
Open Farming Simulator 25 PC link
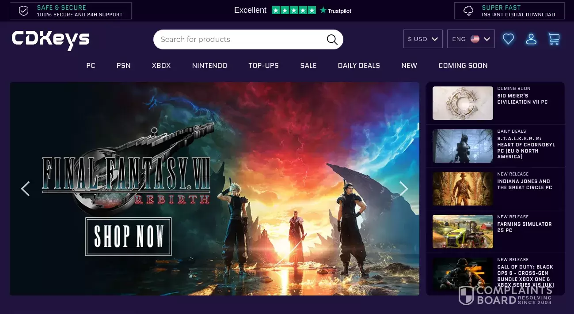click(525, 227)
